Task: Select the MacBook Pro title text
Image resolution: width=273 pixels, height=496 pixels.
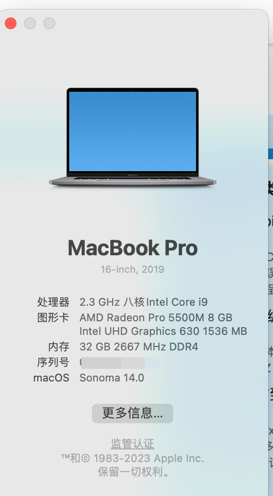Action: coord(133,248)
